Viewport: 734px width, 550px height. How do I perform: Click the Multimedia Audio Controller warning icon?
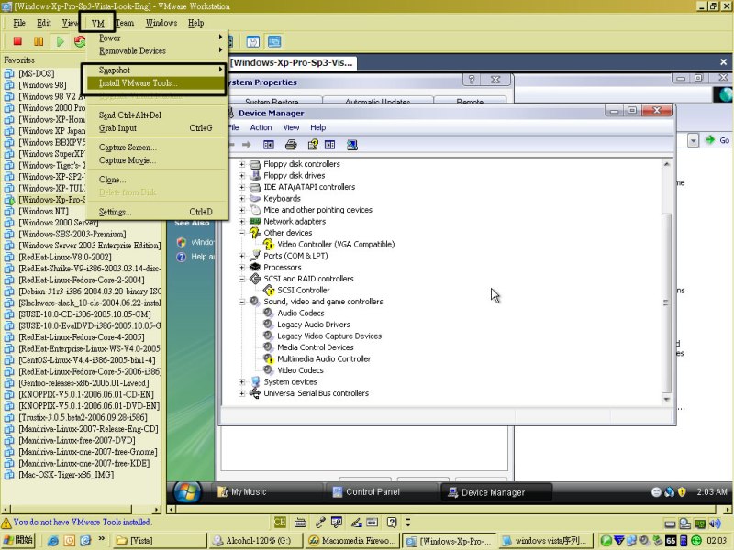click(268, 358)
